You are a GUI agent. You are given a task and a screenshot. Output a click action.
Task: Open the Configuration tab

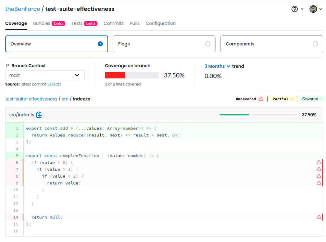(160, 23)
